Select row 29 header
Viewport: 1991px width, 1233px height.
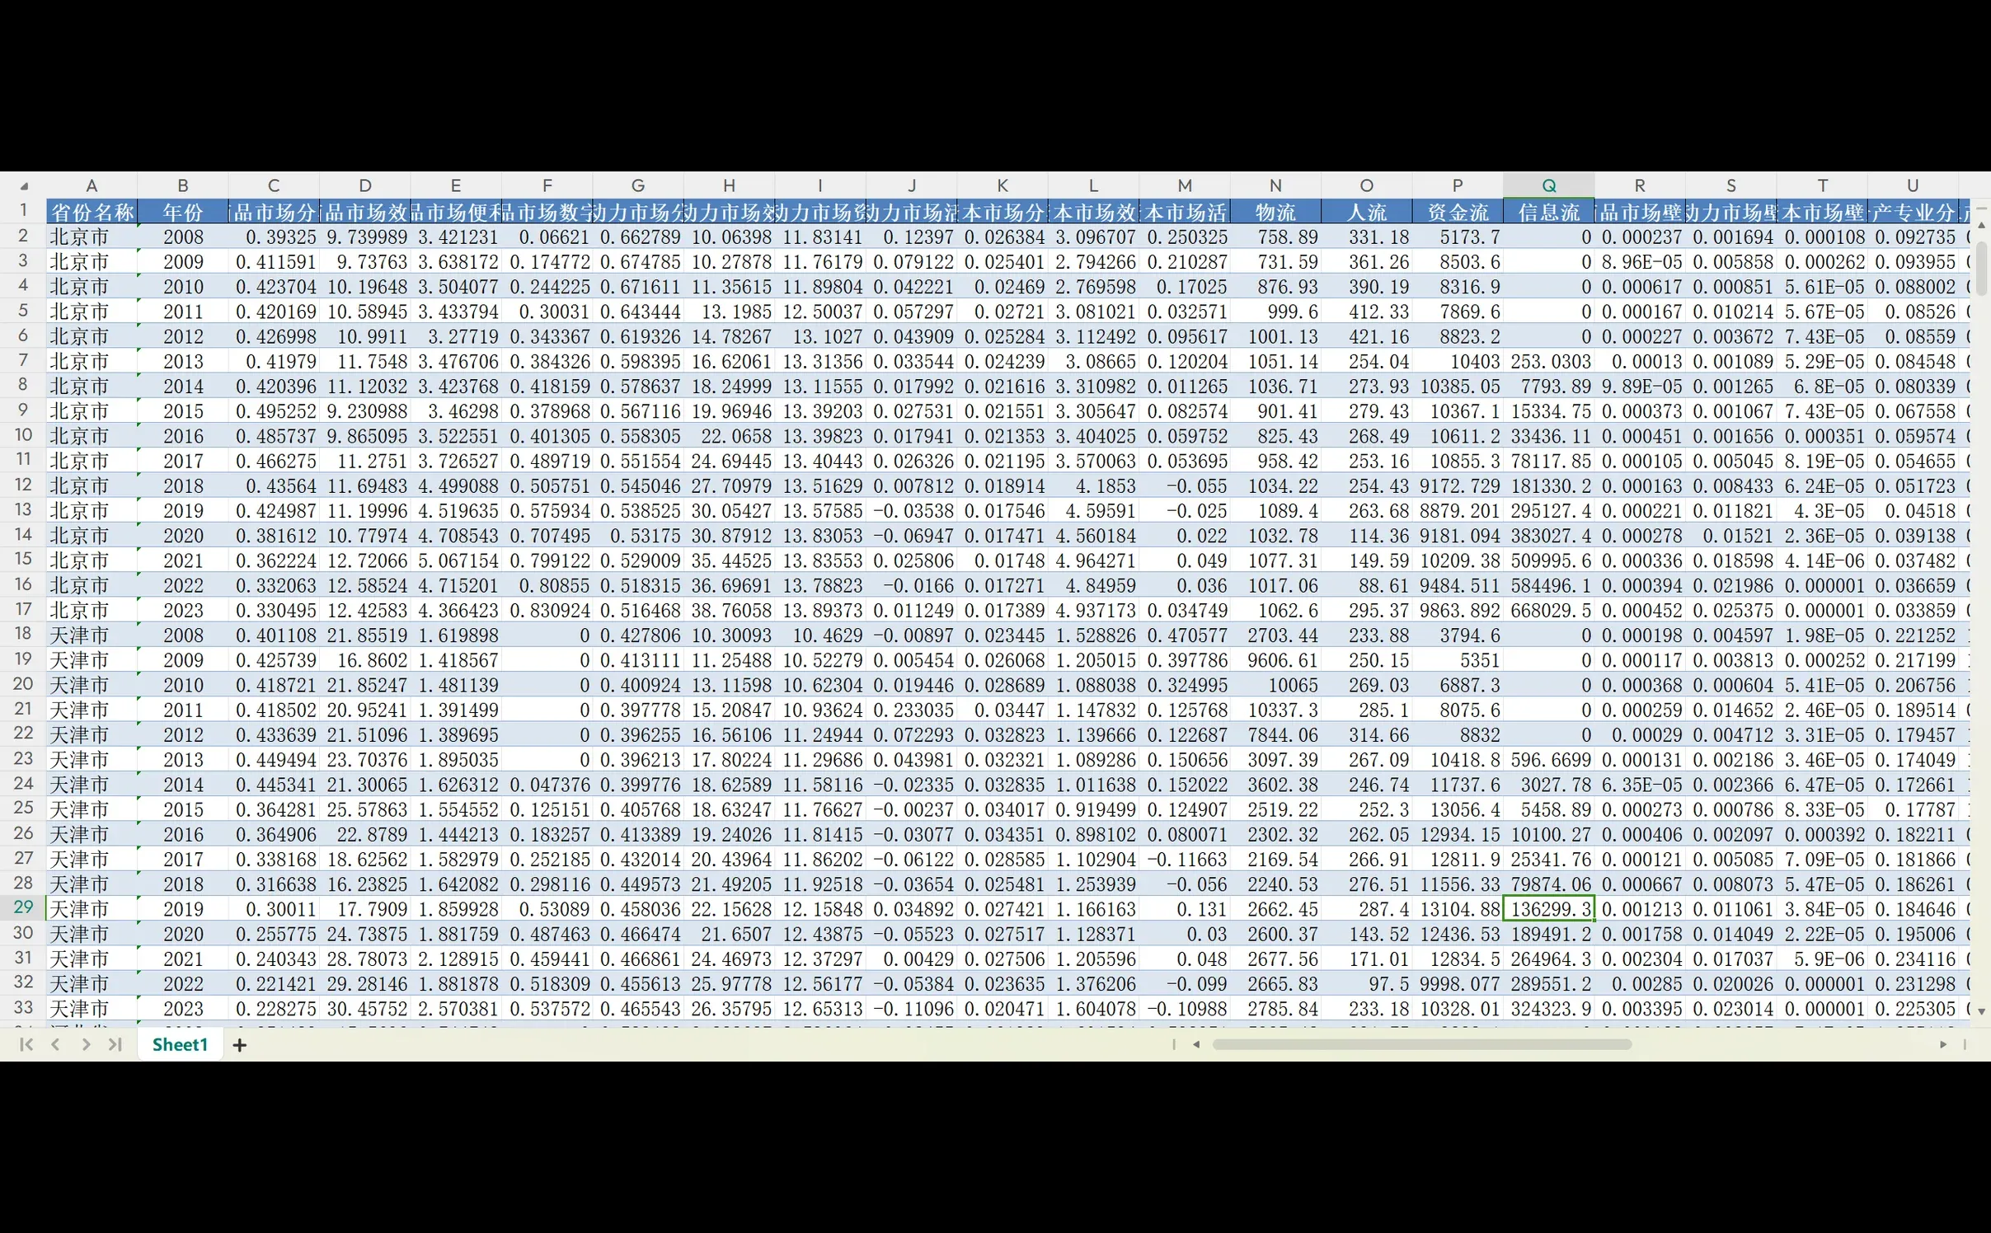pos(23,908)
